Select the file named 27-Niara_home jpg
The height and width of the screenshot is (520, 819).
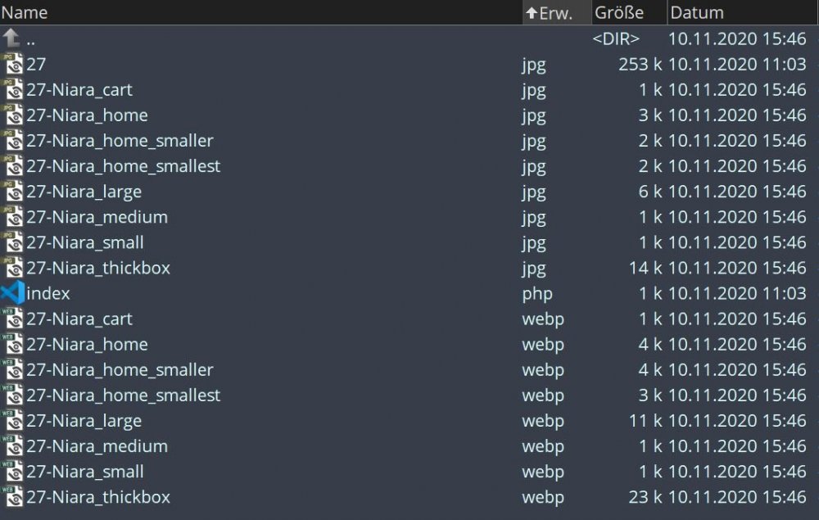click(x=86, y=115)
